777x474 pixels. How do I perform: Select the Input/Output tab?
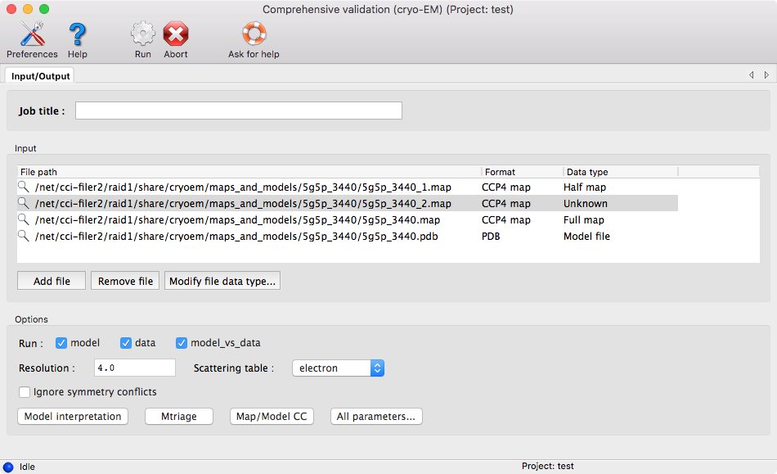(x=41, y=76)
